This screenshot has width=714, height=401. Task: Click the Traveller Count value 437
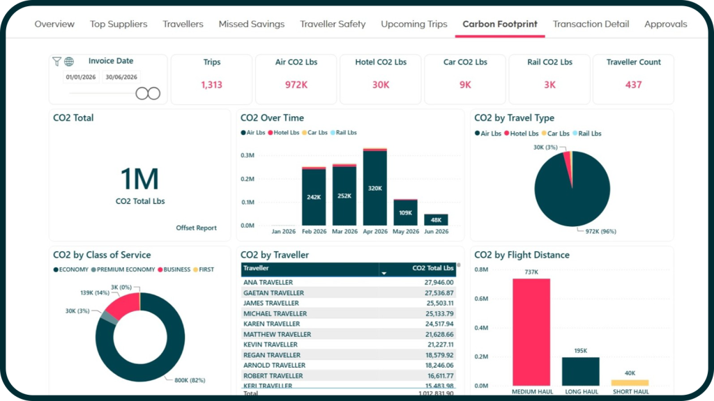633,84
